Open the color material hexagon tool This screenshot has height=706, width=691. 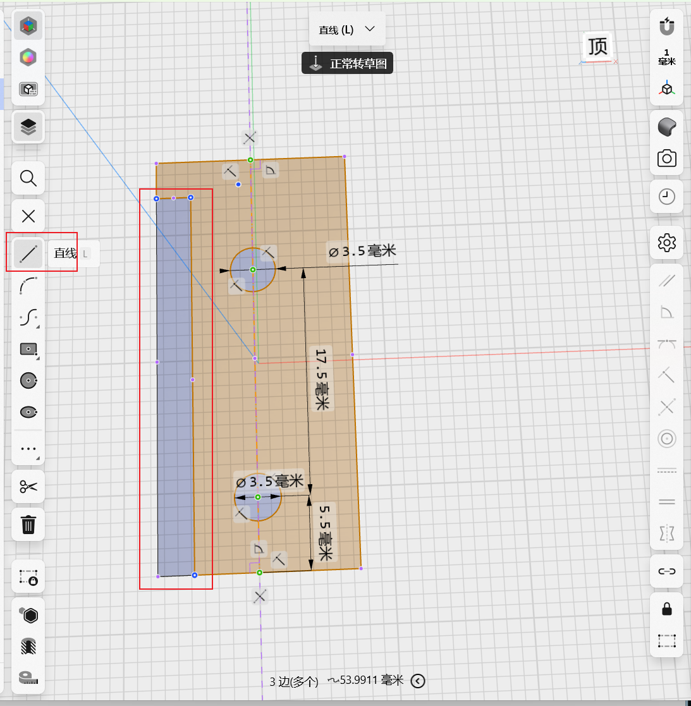click(x=28, y=58)
